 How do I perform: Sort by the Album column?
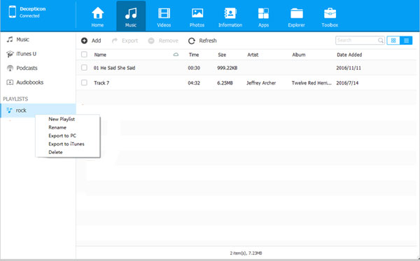[x=299, y=55]
